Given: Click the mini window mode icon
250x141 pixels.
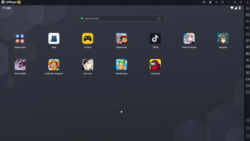Looking at the screenshot, I should point(222,2).
